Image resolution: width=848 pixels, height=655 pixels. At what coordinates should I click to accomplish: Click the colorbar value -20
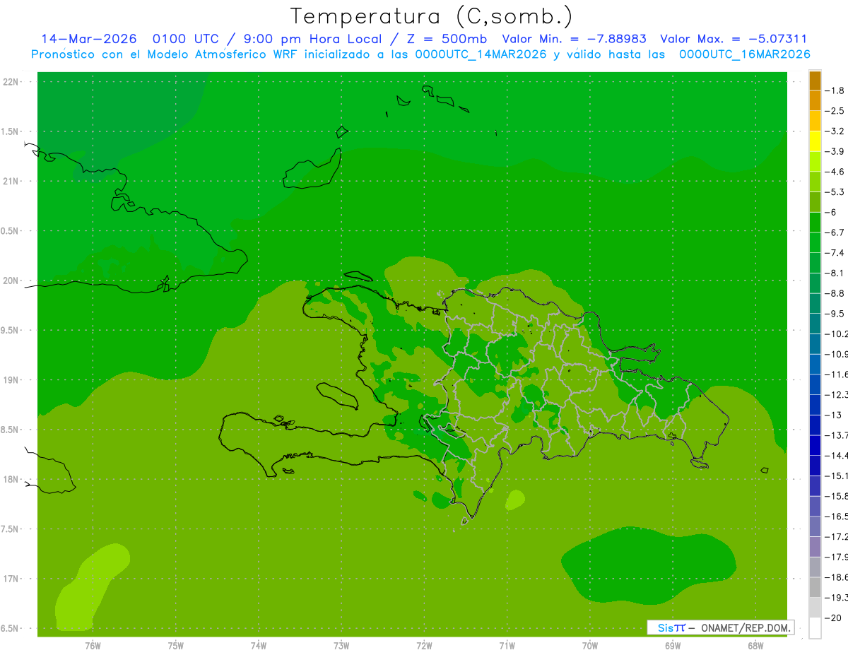point(832,618)
